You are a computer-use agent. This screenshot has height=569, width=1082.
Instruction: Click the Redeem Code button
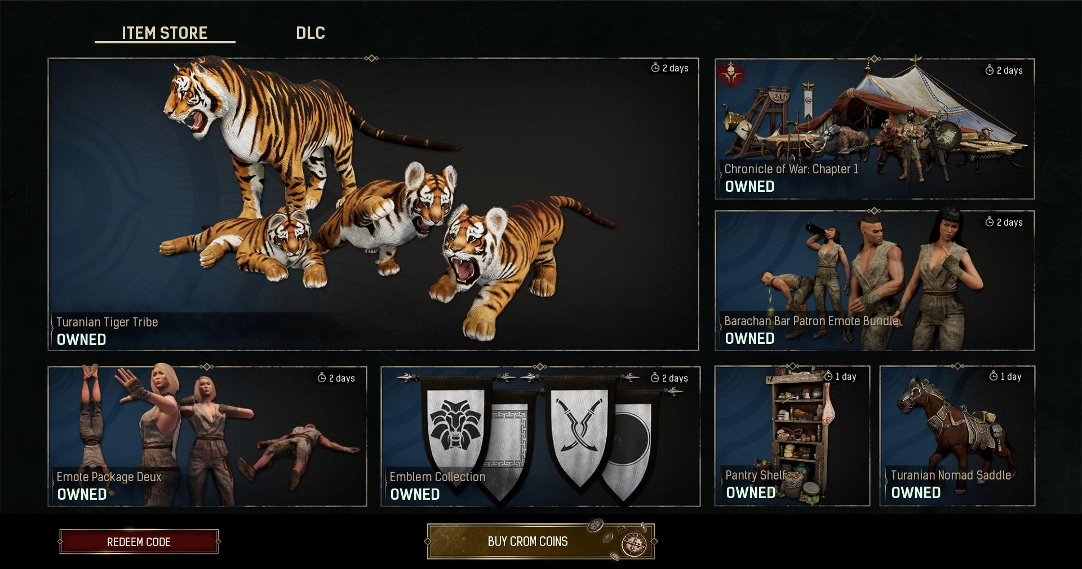[139, 541]
